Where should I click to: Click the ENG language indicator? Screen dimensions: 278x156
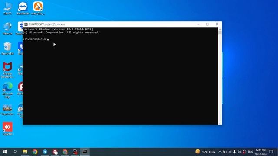[250, 152]
